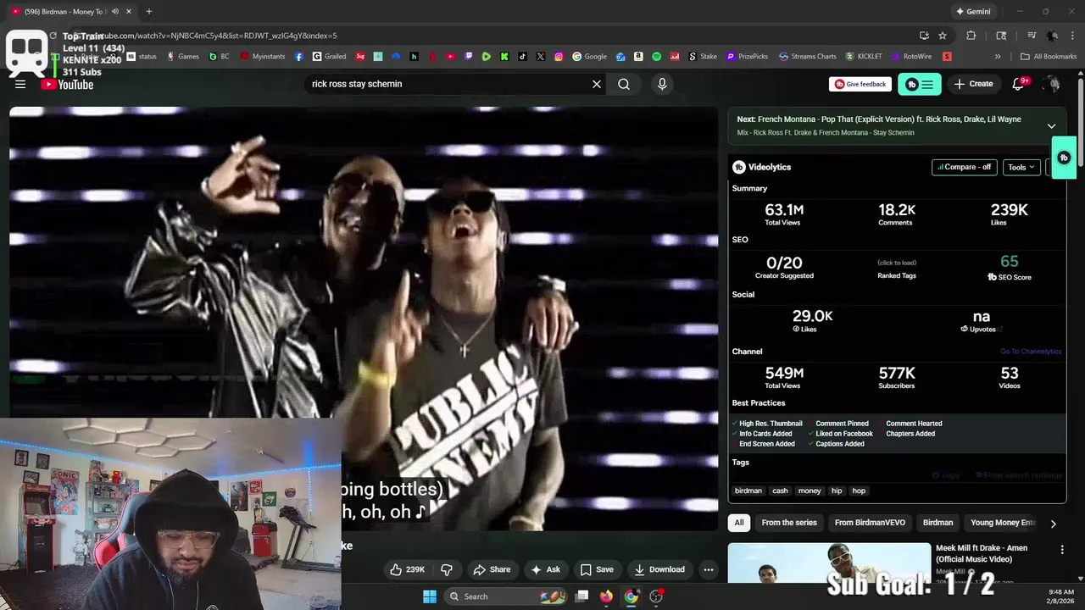The height and width of the screenshot is (610, 1085).
Task: Show search rankings for tags
Action: click(x=1019, y=475)
